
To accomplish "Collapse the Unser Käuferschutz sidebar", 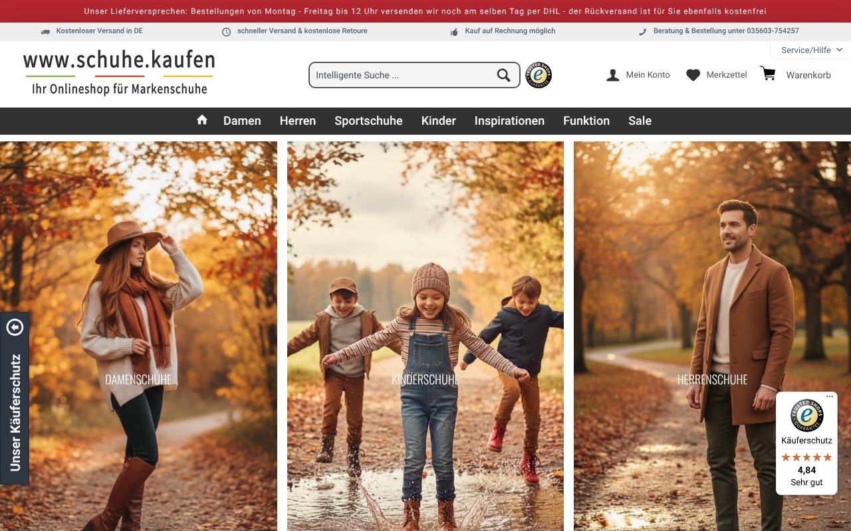I will 15,327.
